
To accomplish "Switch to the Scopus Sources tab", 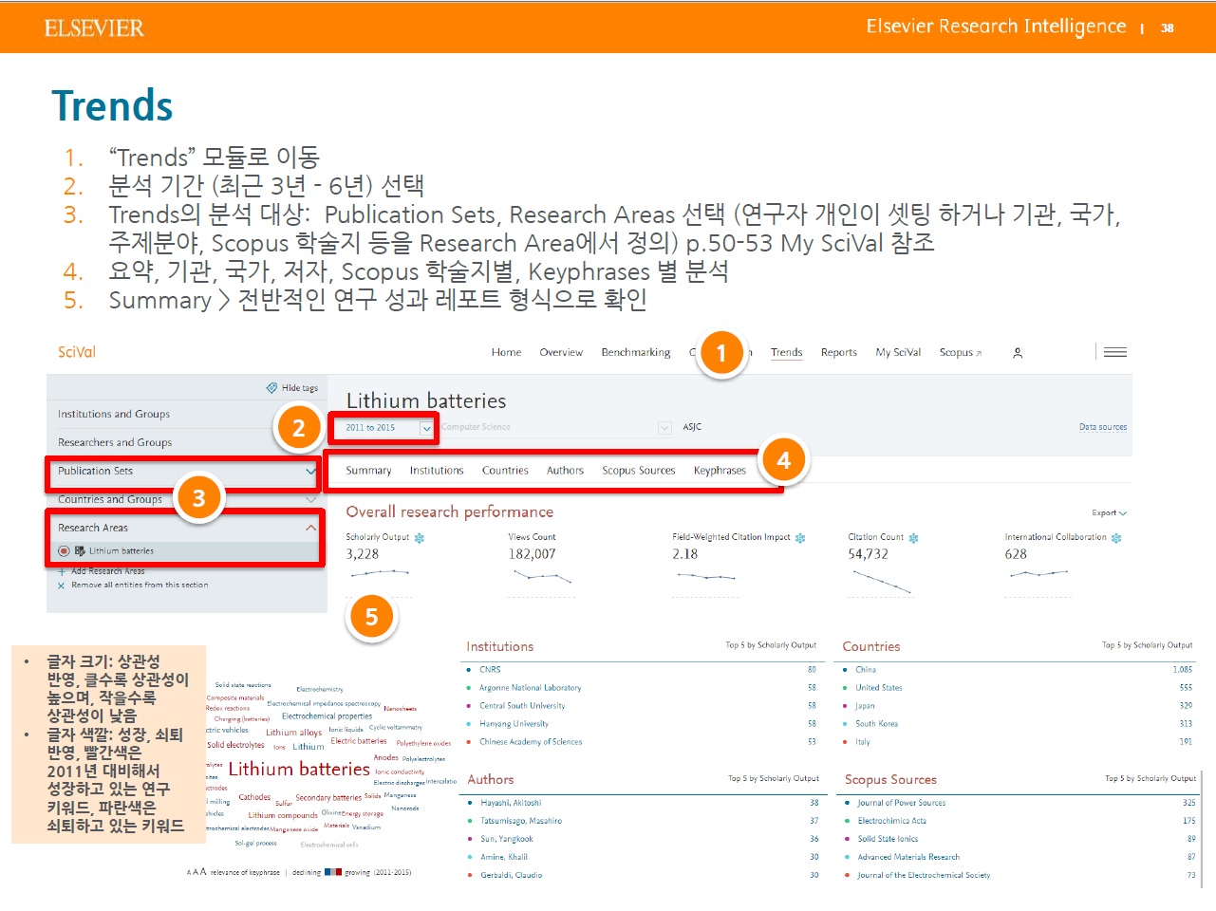I will 639,471.
